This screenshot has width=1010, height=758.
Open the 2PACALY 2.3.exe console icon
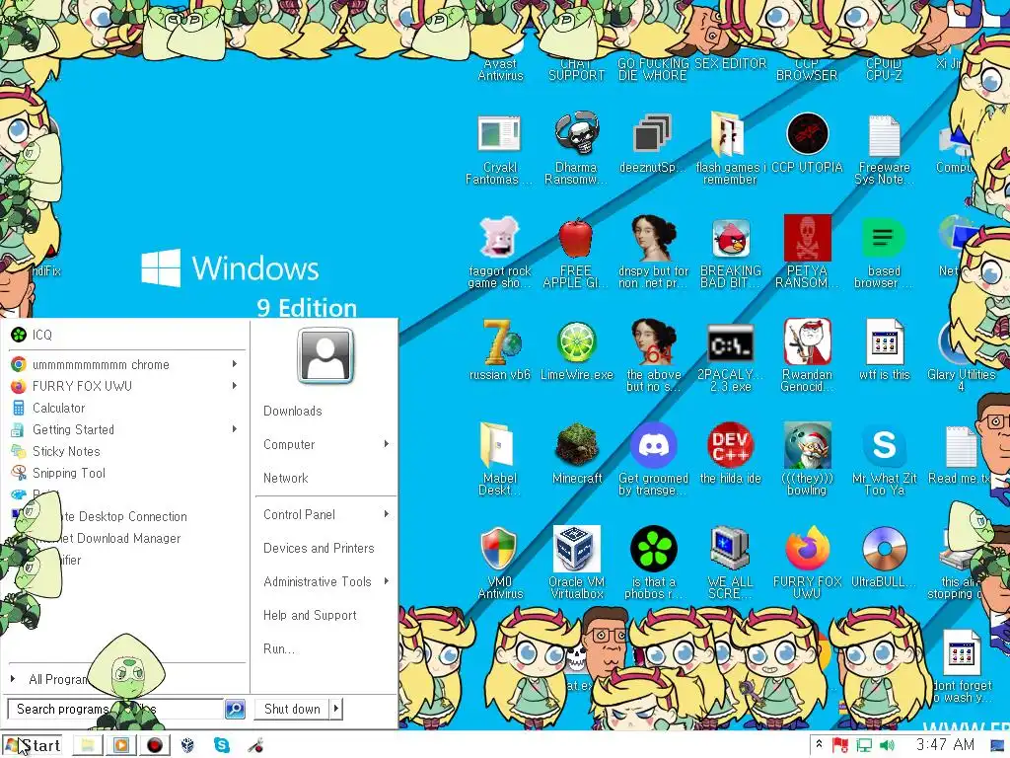731,344
